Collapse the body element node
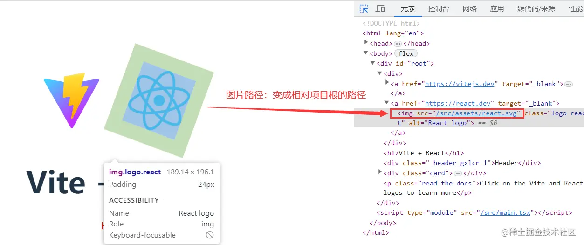Screen dimensions: 584x245 [x=366, y=53]
